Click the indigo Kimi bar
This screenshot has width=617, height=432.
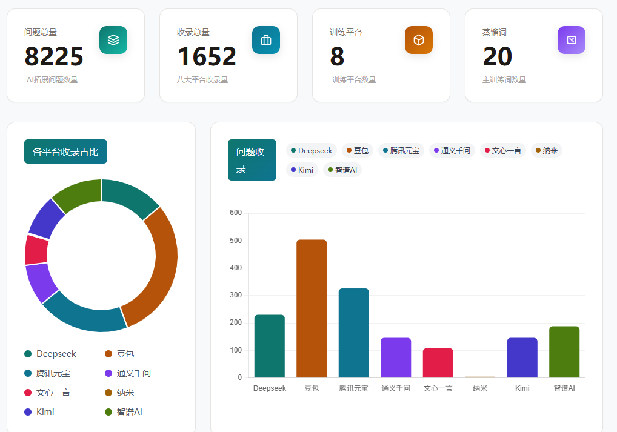click(522, 357)
